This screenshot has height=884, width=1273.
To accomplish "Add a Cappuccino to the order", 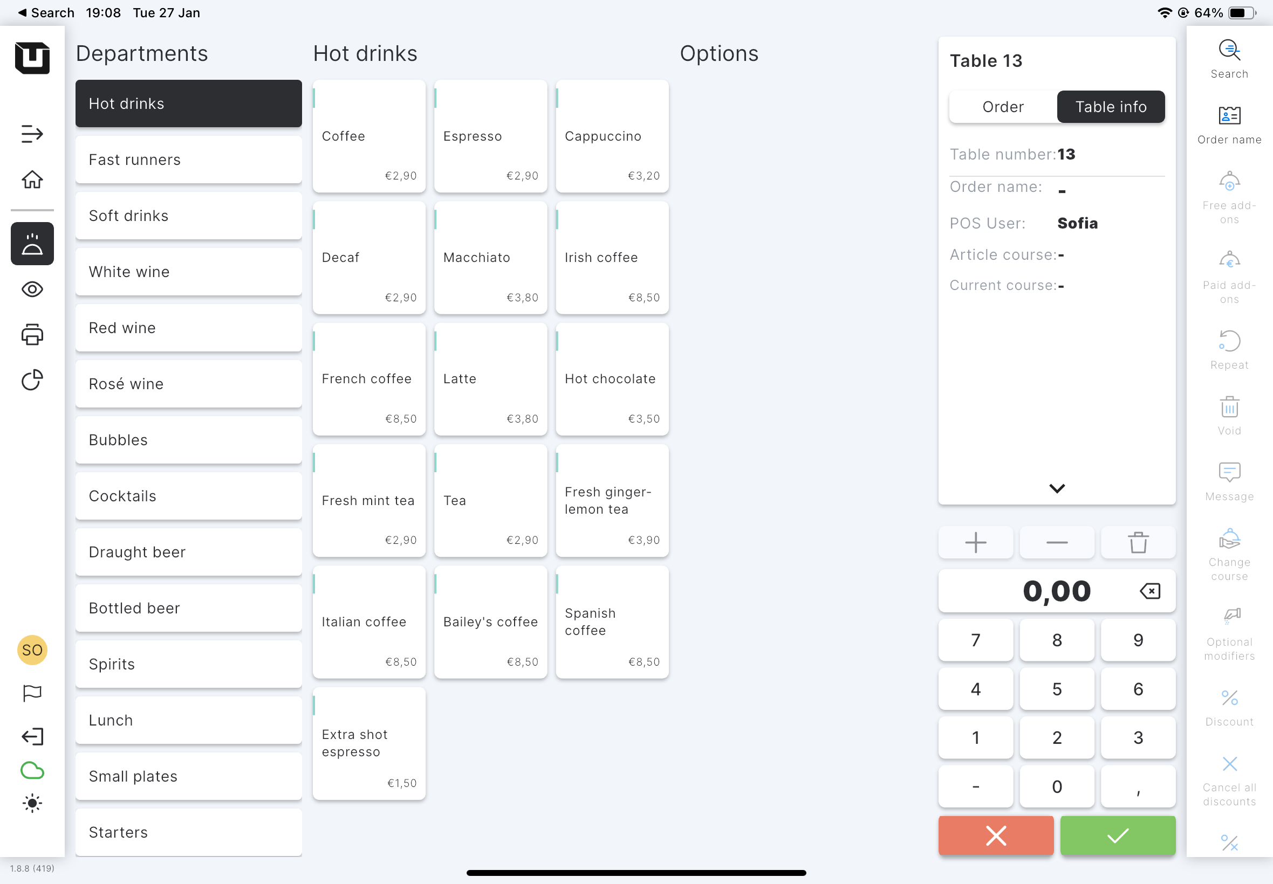I will point(612,136).
